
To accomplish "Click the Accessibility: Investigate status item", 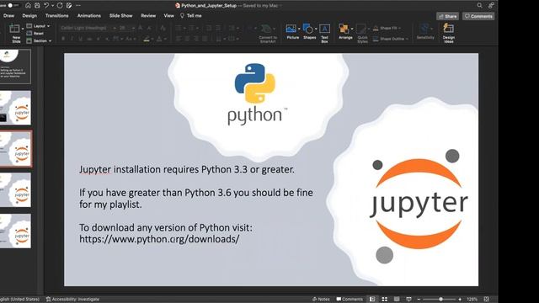I will [72, 300].
